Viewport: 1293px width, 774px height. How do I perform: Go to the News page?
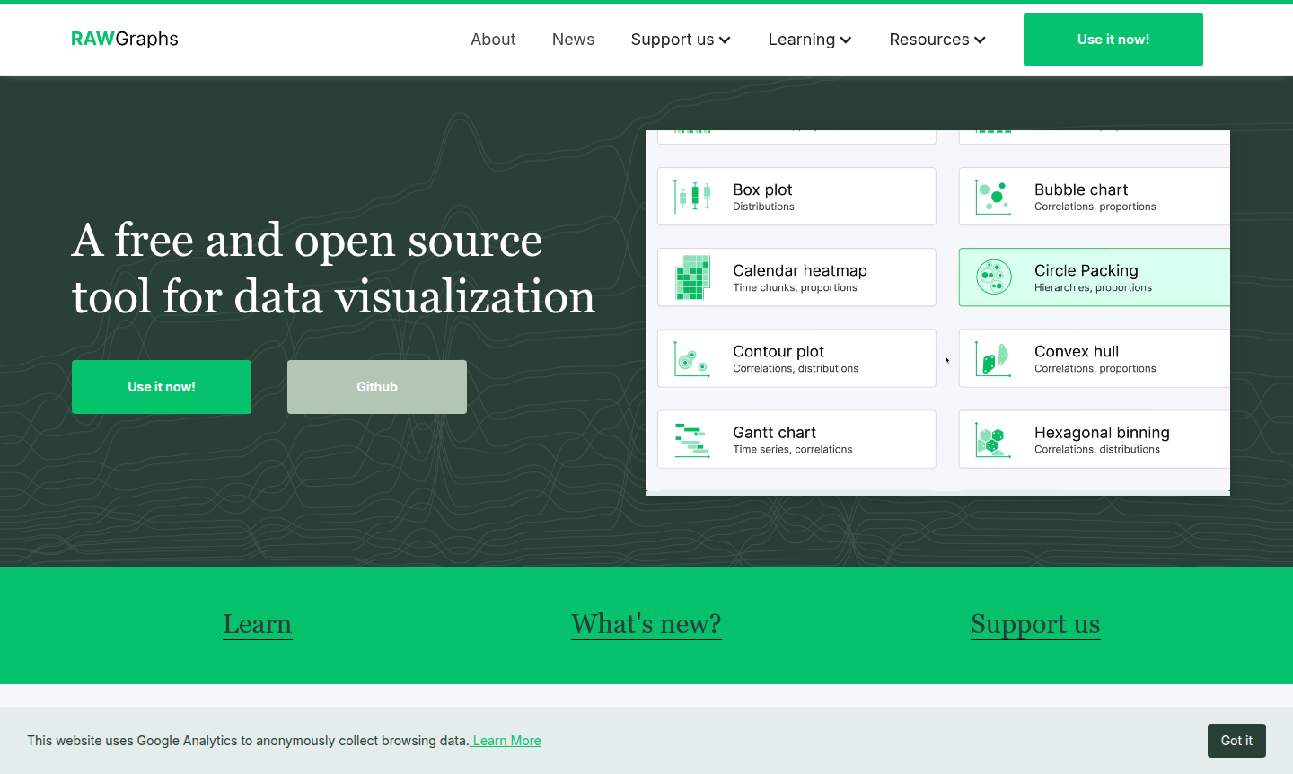(x=573, y=40)
